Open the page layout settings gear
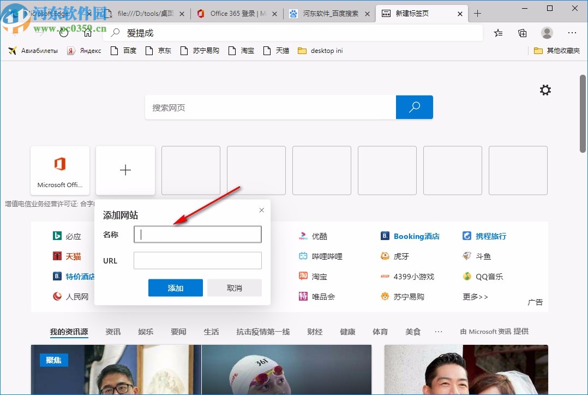Image resolution: width=588 pixels, height=395 pixels. pos(545,89)
